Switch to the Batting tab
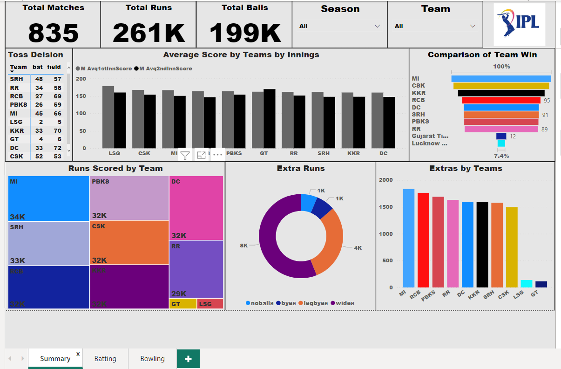The width and height of the screenshot is (561, 369). pyautogui.click(x=105, y=359)
